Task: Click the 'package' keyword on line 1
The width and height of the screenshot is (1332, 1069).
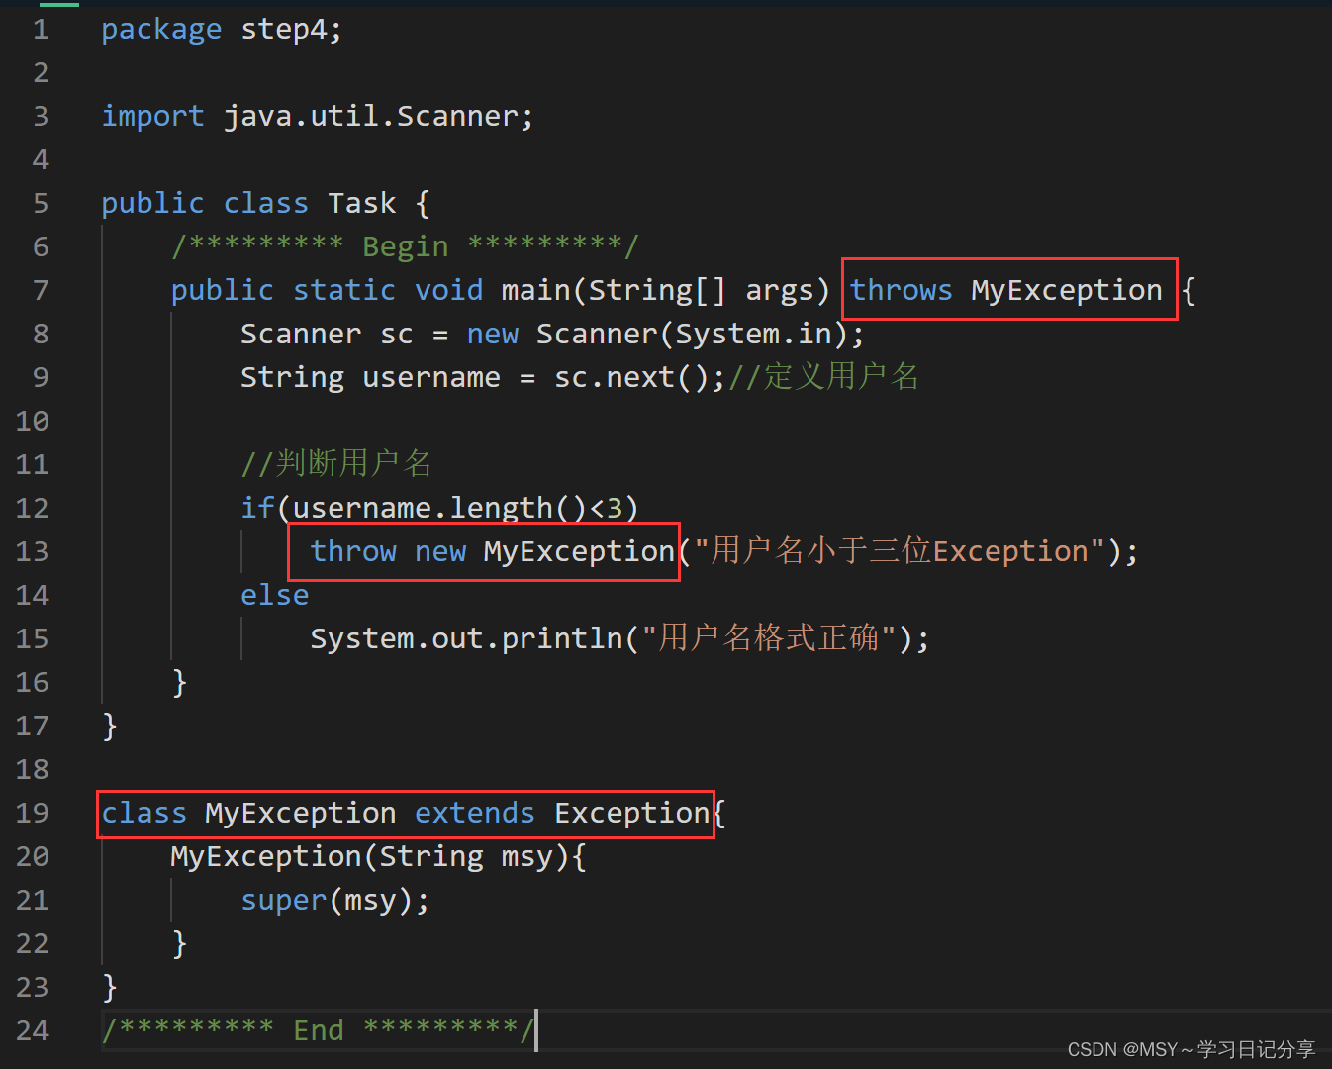Action: pos(161,30)
